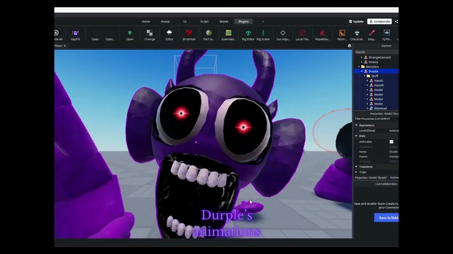
Task: Click the Update button
Action: tap(356, 22)
